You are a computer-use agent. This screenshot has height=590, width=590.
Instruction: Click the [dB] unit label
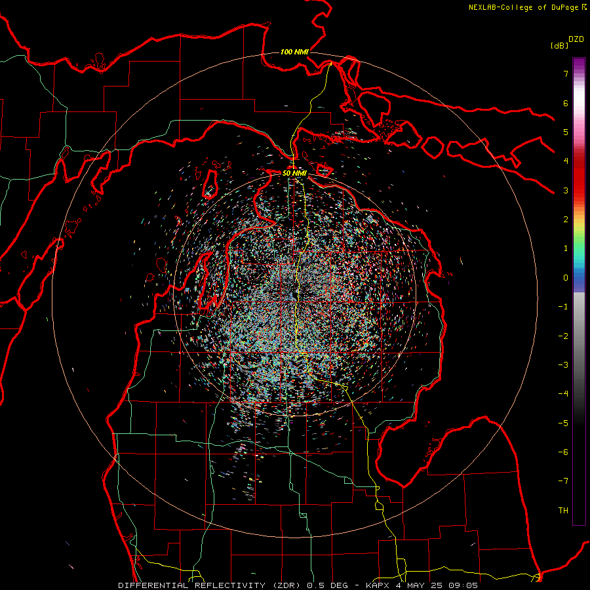(x=559, y=45)
